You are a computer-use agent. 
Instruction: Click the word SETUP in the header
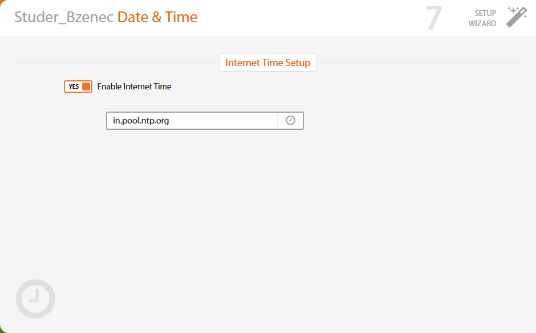coord(485,13)
